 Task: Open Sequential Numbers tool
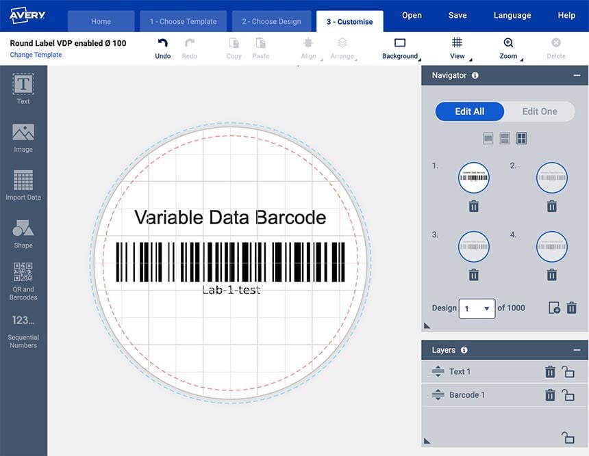pos(23,331)
